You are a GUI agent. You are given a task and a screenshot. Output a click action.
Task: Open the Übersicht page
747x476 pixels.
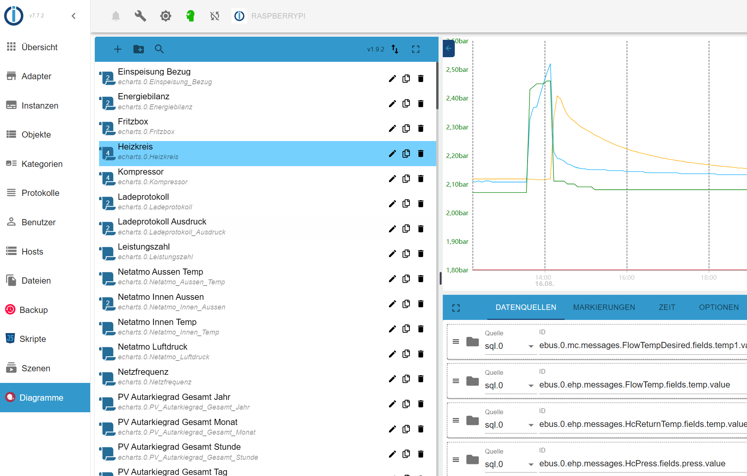tap(45, 47)
